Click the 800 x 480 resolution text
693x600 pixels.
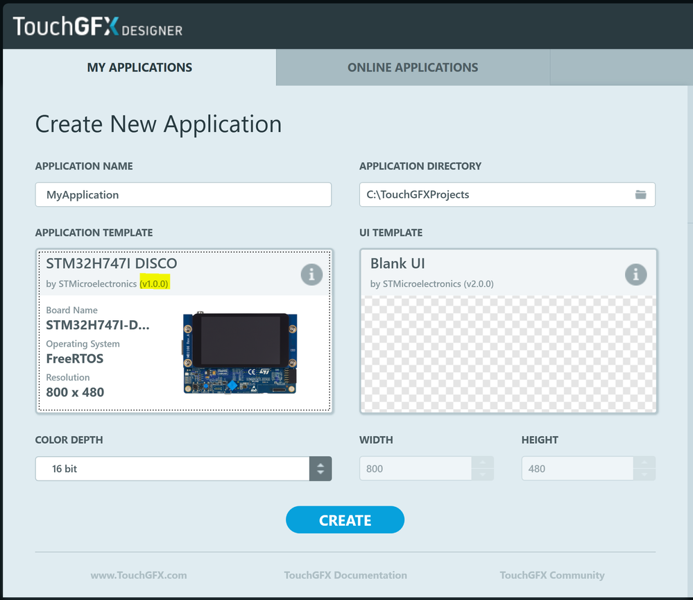(75, 392)
